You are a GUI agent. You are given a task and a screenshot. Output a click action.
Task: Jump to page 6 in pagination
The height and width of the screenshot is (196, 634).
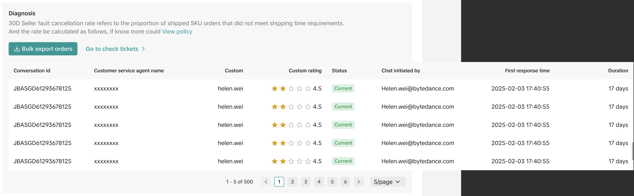coord(345,182)
